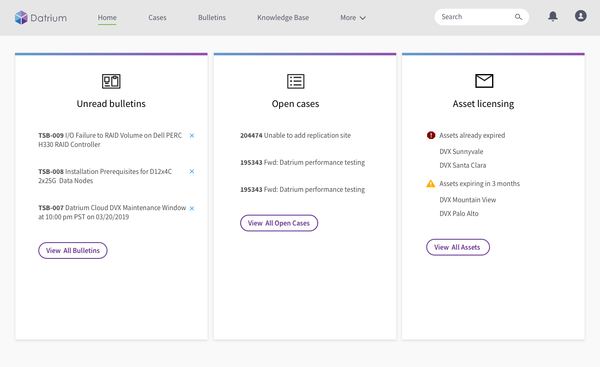The image size is (600, 367).
Task: Dismiss the TSB-008 bulletin
Action: click(192, 171)
